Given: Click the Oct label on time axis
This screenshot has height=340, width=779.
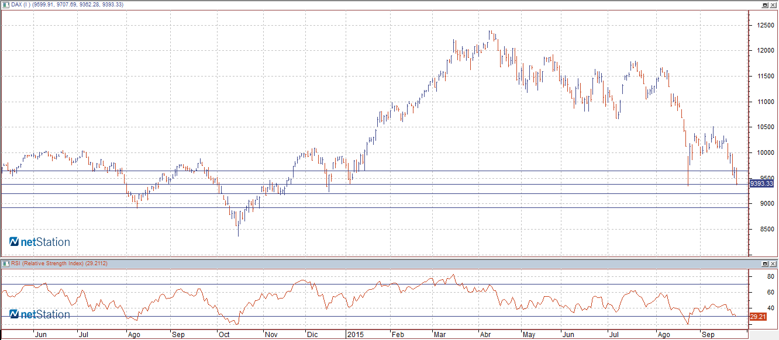Looking at the screenshot, I should coord(225,335).
